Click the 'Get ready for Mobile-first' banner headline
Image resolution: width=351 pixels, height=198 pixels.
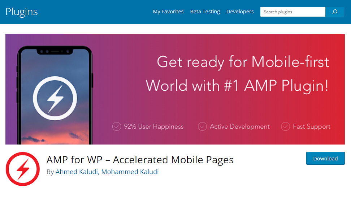(243, 62)
